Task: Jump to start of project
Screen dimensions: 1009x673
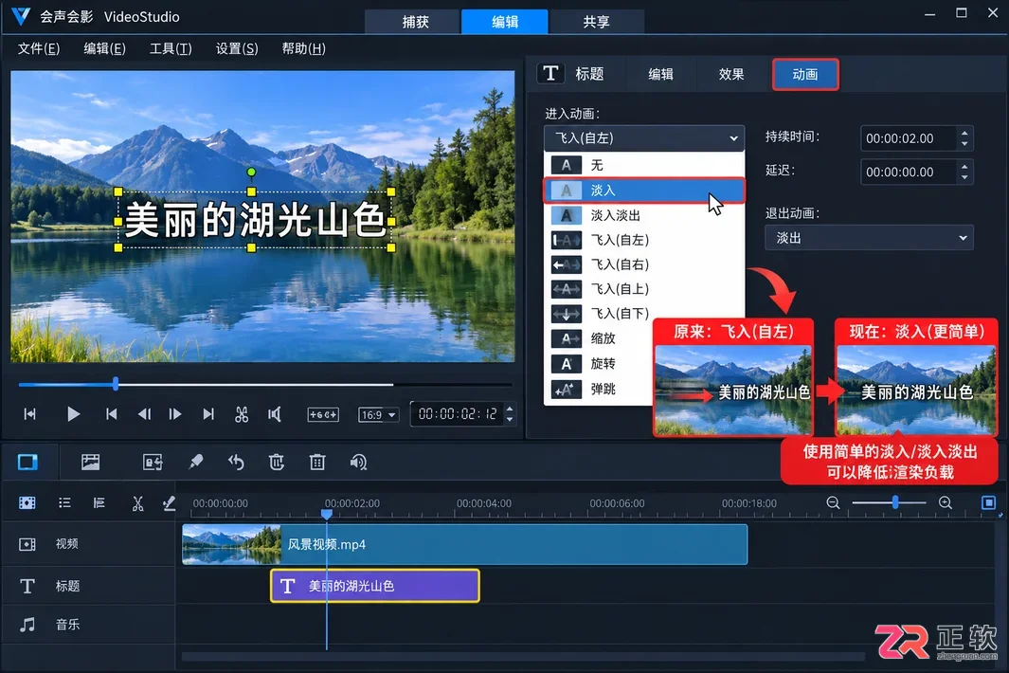Action: 29,414
